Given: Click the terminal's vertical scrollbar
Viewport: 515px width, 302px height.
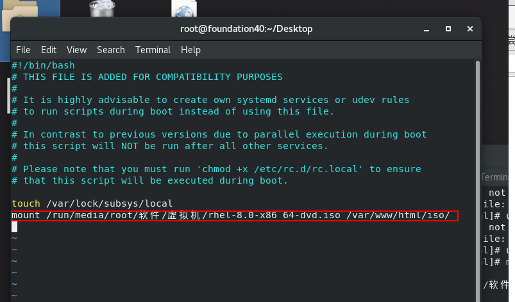Looking at the screenshot, I should click(x=478, y=180).
